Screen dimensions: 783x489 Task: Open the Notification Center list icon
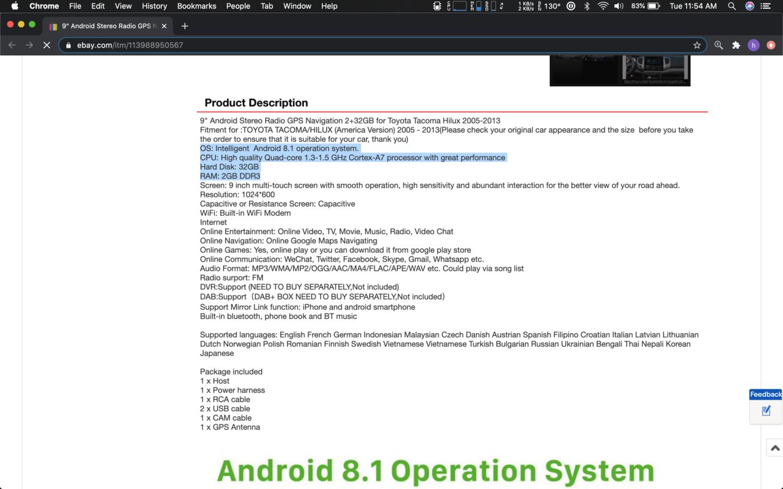pyautogui.click(x=766, y=6)
